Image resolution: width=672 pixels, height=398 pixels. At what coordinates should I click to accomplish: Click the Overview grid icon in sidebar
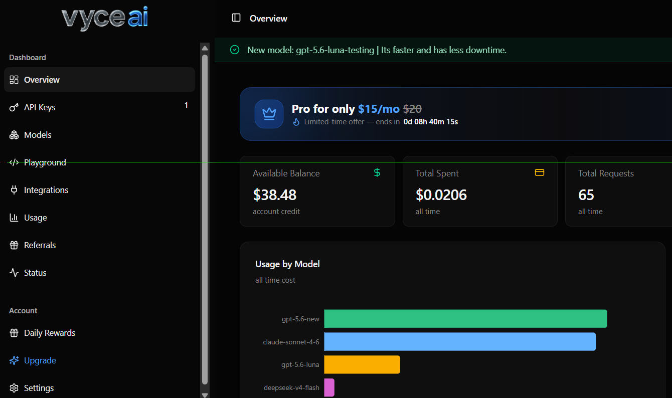click(14, 80)
